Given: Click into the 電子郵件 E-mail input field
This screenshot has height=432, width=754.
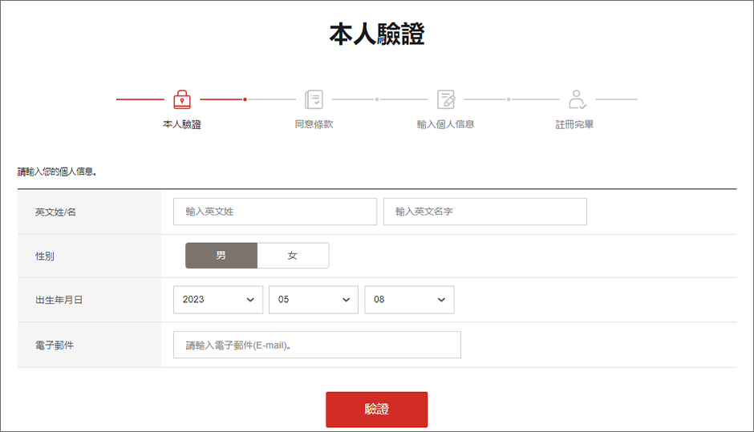Looking at the screenshot, I should click(317, 345).
